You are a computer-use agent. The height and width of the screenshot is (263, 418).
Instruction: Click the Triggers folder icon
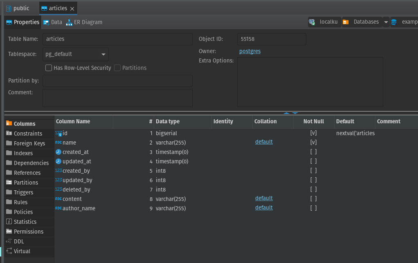coord(9,192)
